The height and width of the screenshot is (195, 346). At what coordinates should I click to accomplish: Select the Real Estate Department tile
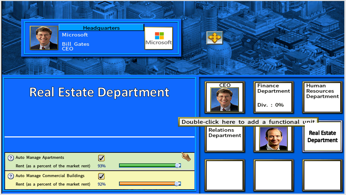(x=322, y=136)
